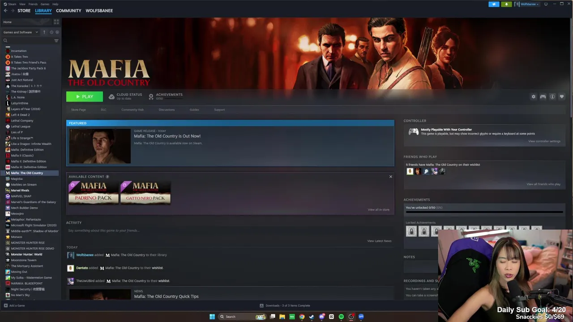Open the advanced library filter icon
The width and height of the screenshot is (573, 322).
56,41
